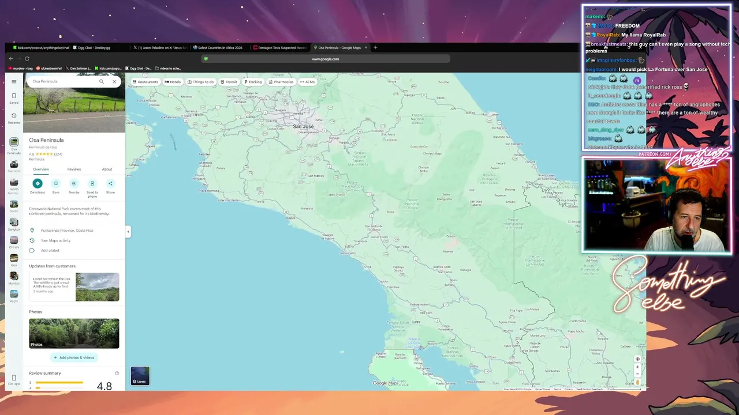Image resolution: width=739 pixels, height=415 pixels.
Task: Click the Terms footer link
Action: click(x=557, y=389)
